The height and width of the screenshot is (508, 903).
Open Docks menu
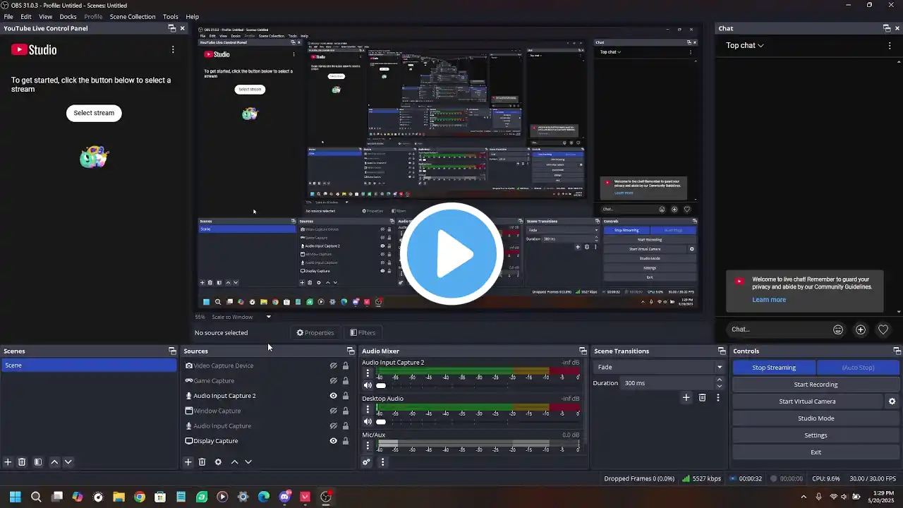point(68,16)
